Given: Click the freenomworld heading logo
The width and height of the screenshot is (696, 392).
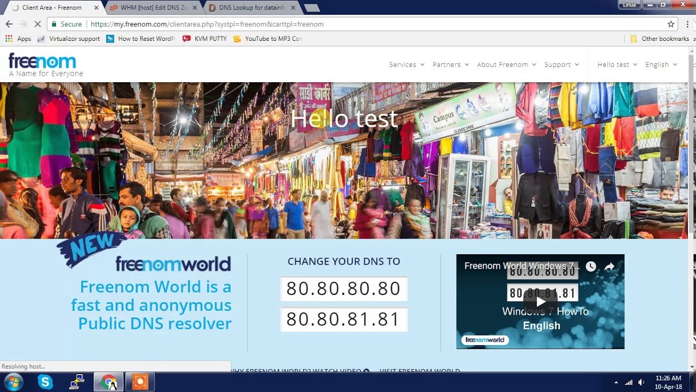Looking at the screenshot, I should (x=173, y=264).
